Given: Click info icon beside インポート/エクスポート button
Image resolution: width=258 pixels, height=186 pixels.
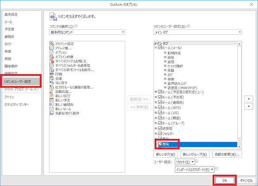Looking at the screenshot, I should (x=216, y=169).
